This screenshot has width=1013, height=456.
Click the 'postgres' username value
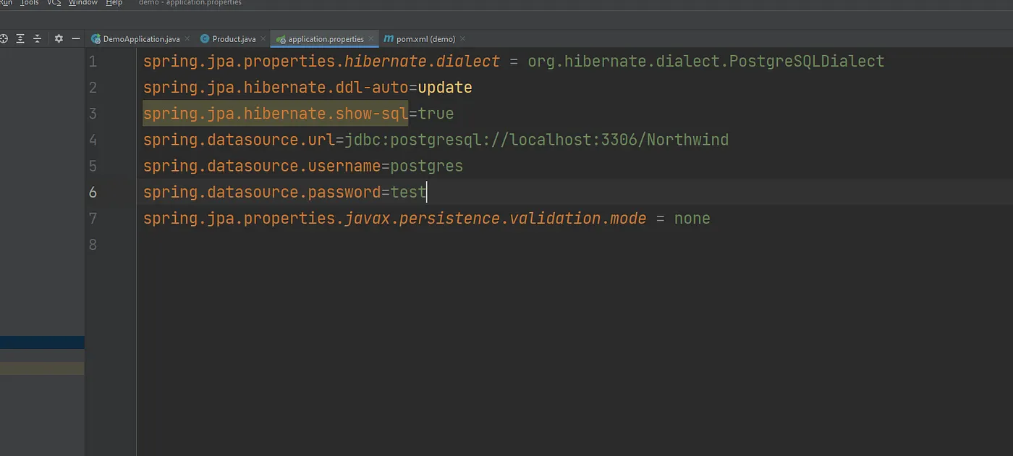427,166
